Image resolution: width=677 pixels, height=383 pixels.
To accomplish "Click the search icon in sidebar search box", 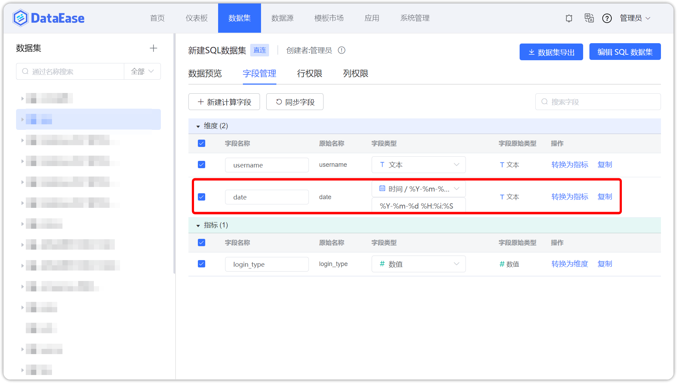I will point(25,71).
